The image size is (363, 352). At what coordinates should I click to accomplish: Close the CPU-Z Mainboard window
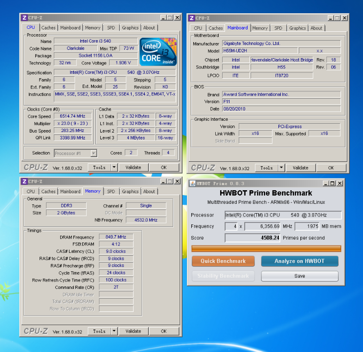344,18
